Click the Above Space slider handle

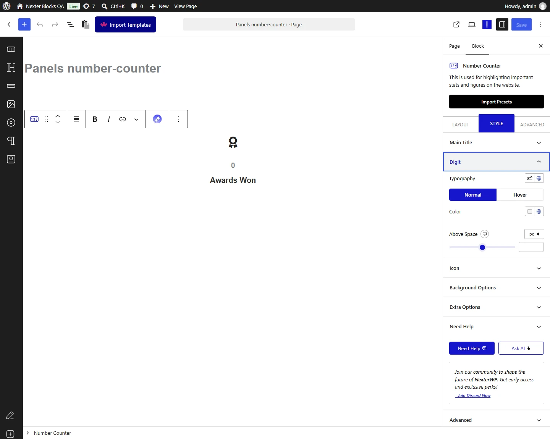[x=482, y=247]
